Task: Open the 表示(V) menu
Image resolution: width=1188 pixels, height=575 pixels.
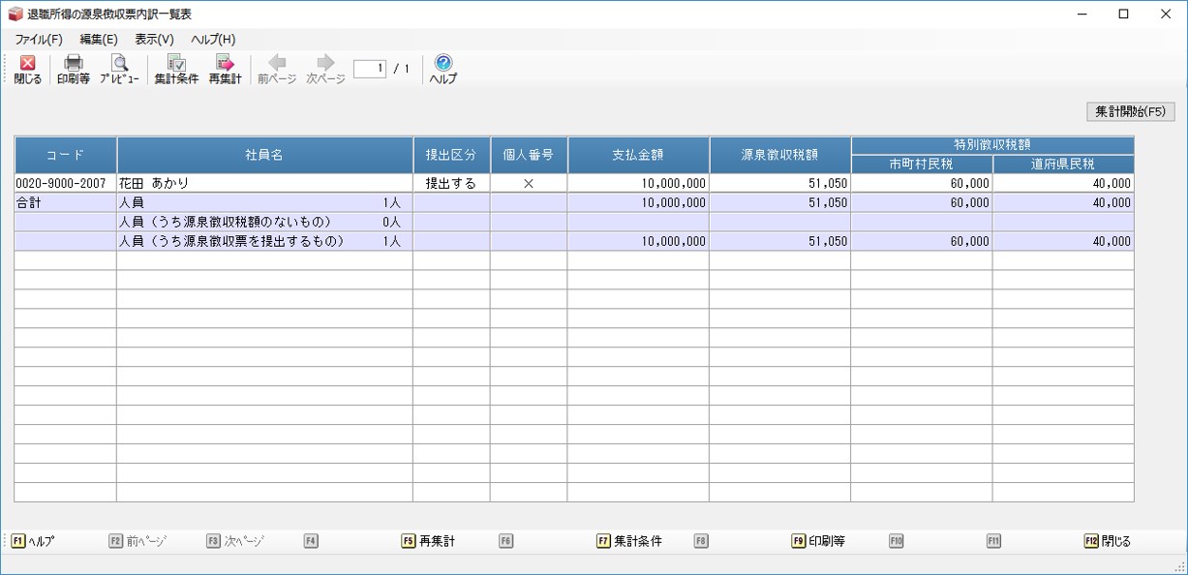Action: point(154,40)
